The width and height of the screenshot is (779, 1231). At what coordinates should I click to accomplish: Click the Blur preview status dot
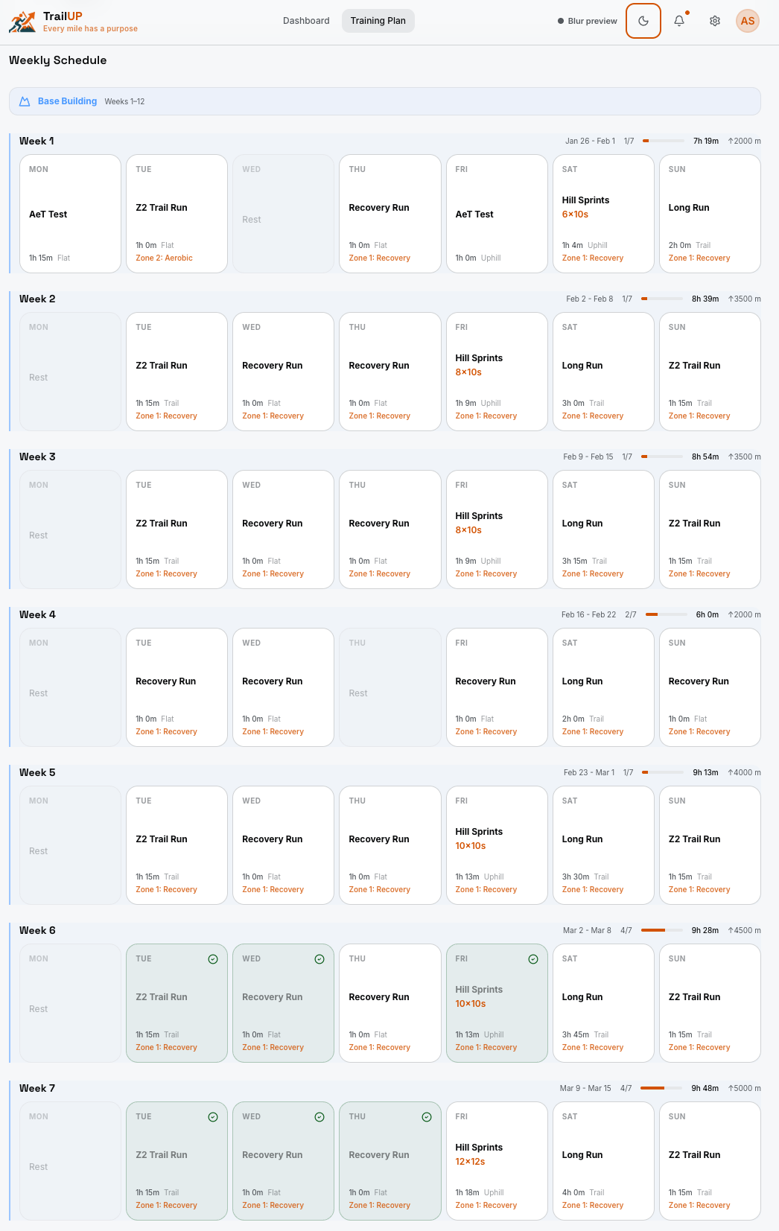click(561, 21)
